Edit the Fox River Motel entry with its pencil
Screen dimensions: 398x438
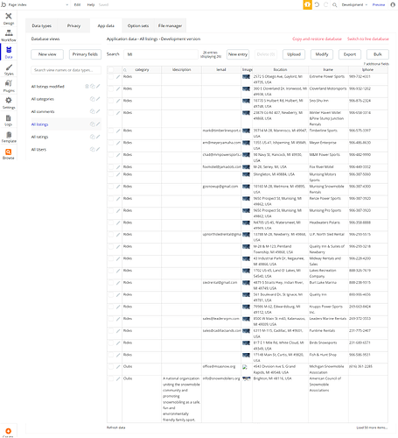click(118, 167)
